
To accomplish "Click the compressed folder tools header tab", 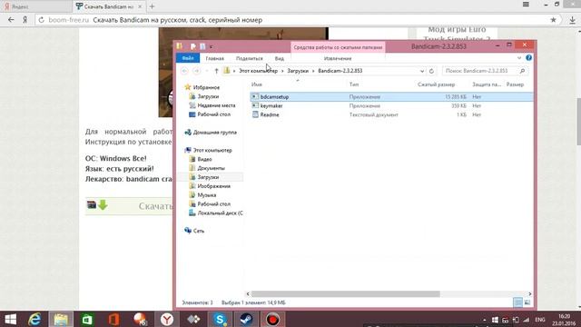I will point(338,47).
